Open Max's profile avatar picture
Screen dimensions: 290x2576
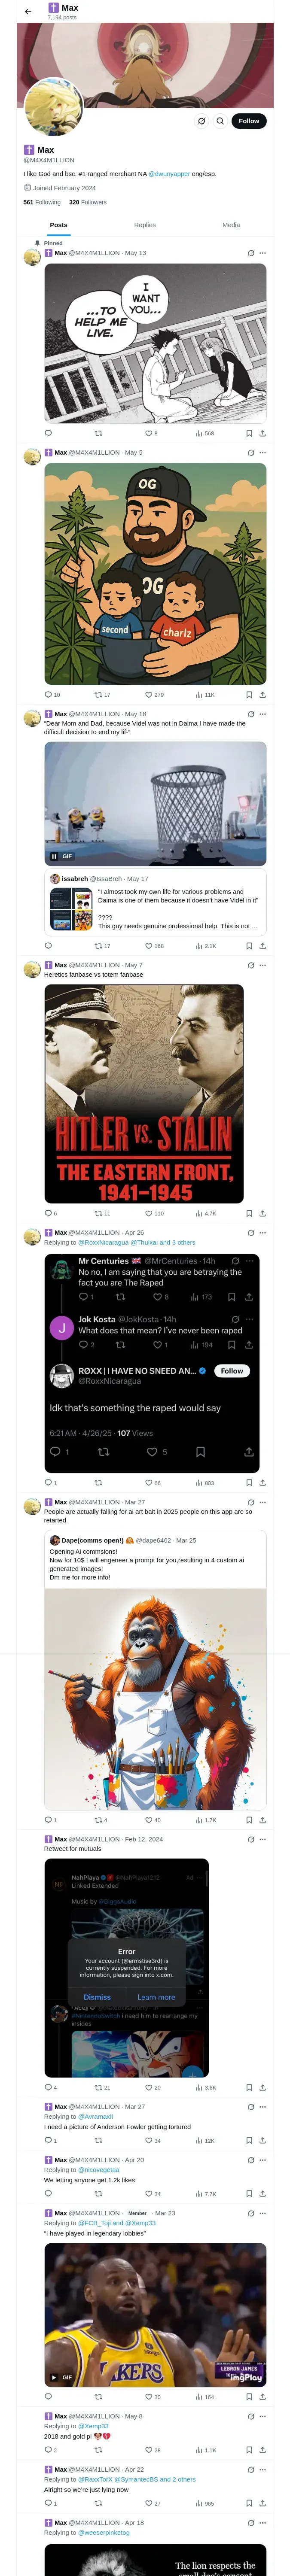coord(53,107)
